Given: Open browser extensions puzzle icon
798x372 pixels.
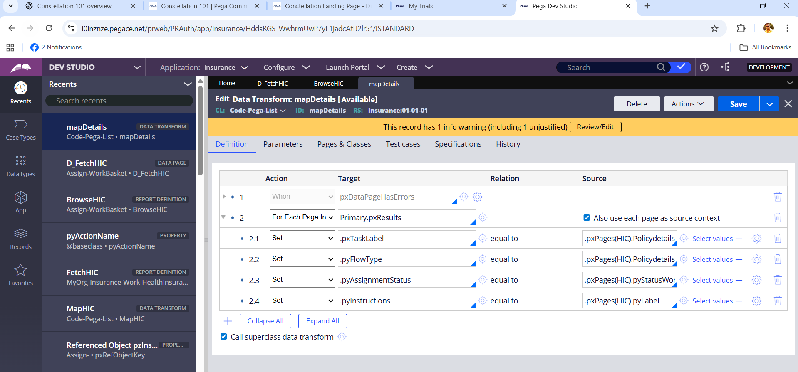Looking at the screenshot, I should [x=741, y=28].
